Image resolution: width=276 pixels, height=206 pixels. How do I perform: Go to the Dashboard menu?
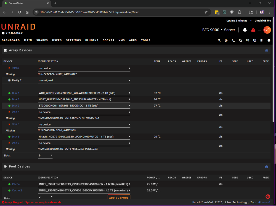[11, 40]
